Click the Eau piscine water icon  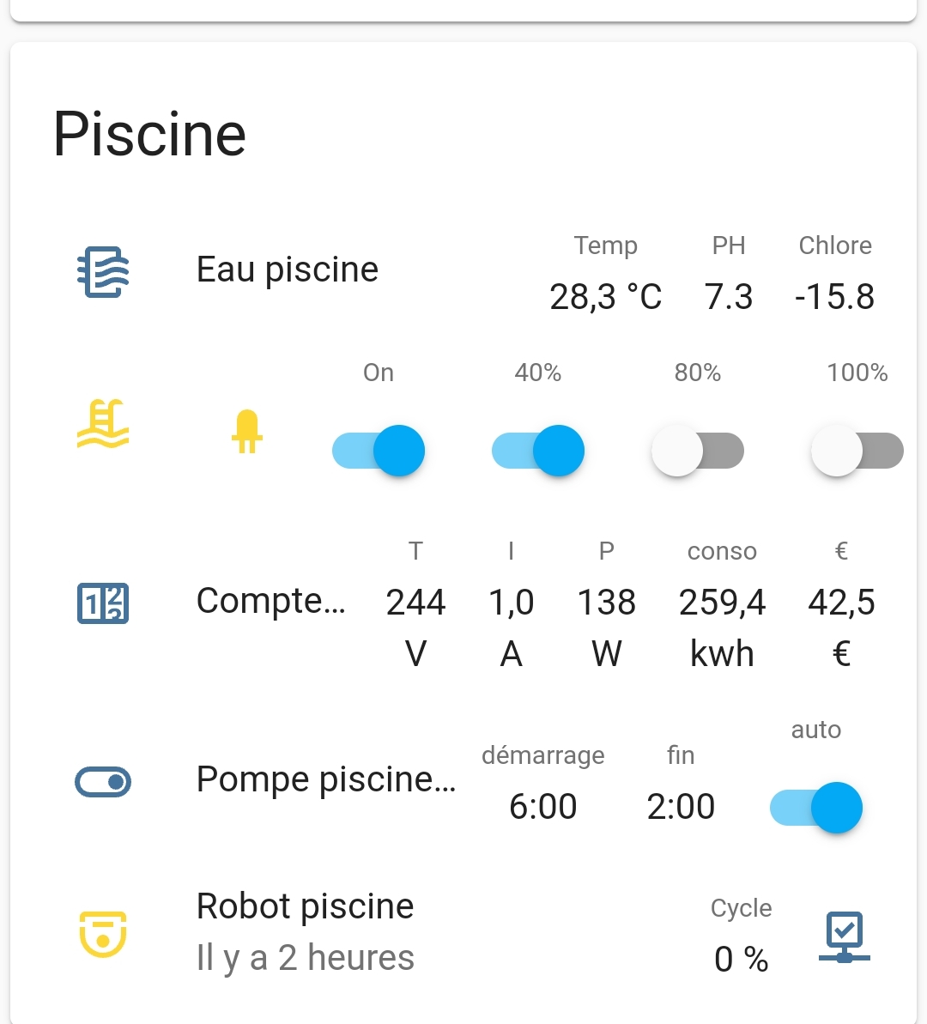tap(103, 271)
